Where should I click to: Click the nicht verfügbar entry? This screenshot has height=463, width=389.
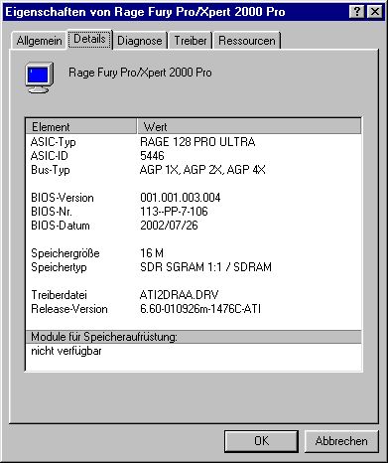tap(66, 351)
